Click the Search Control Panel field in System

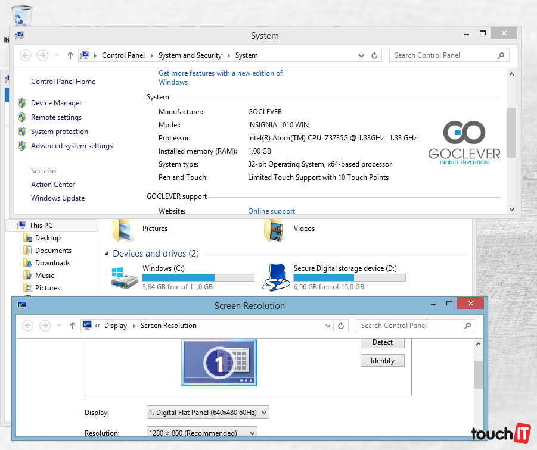[443, 55]
